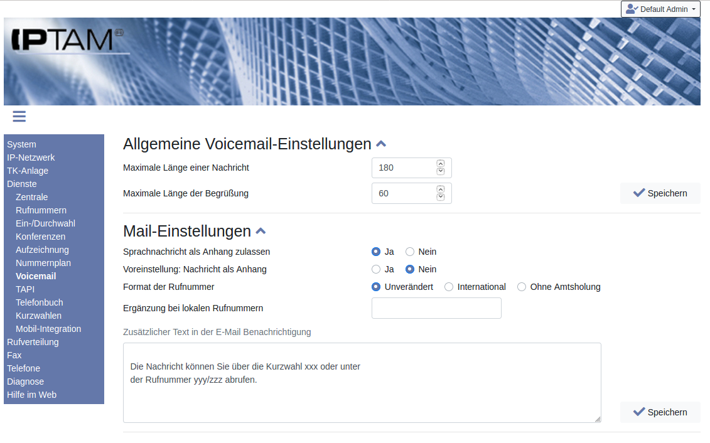
Task: Save the general voicemail settings with Speichern
Action: pos(660,193)
